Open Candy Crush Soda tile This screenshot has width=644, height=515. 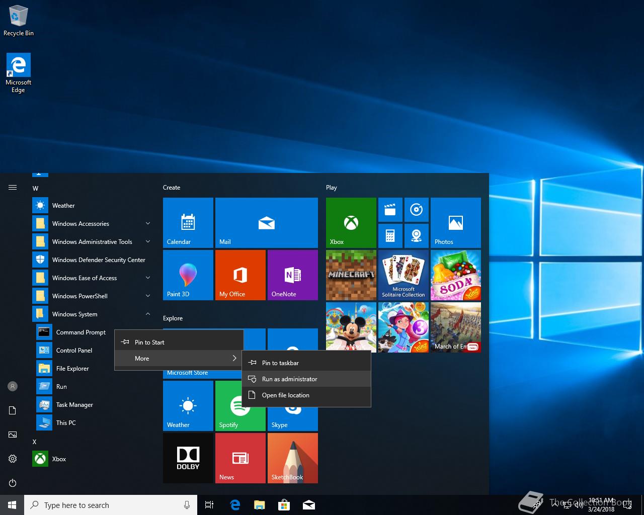pyautogui.click(x=456, y=275)
